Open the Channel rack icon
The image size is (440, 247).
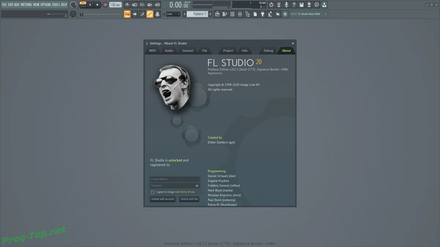[x=232, y=14]
